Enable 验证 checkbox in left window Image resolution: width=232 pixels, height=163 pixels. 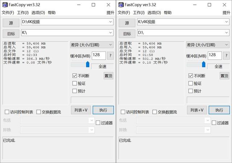point(75,83)
